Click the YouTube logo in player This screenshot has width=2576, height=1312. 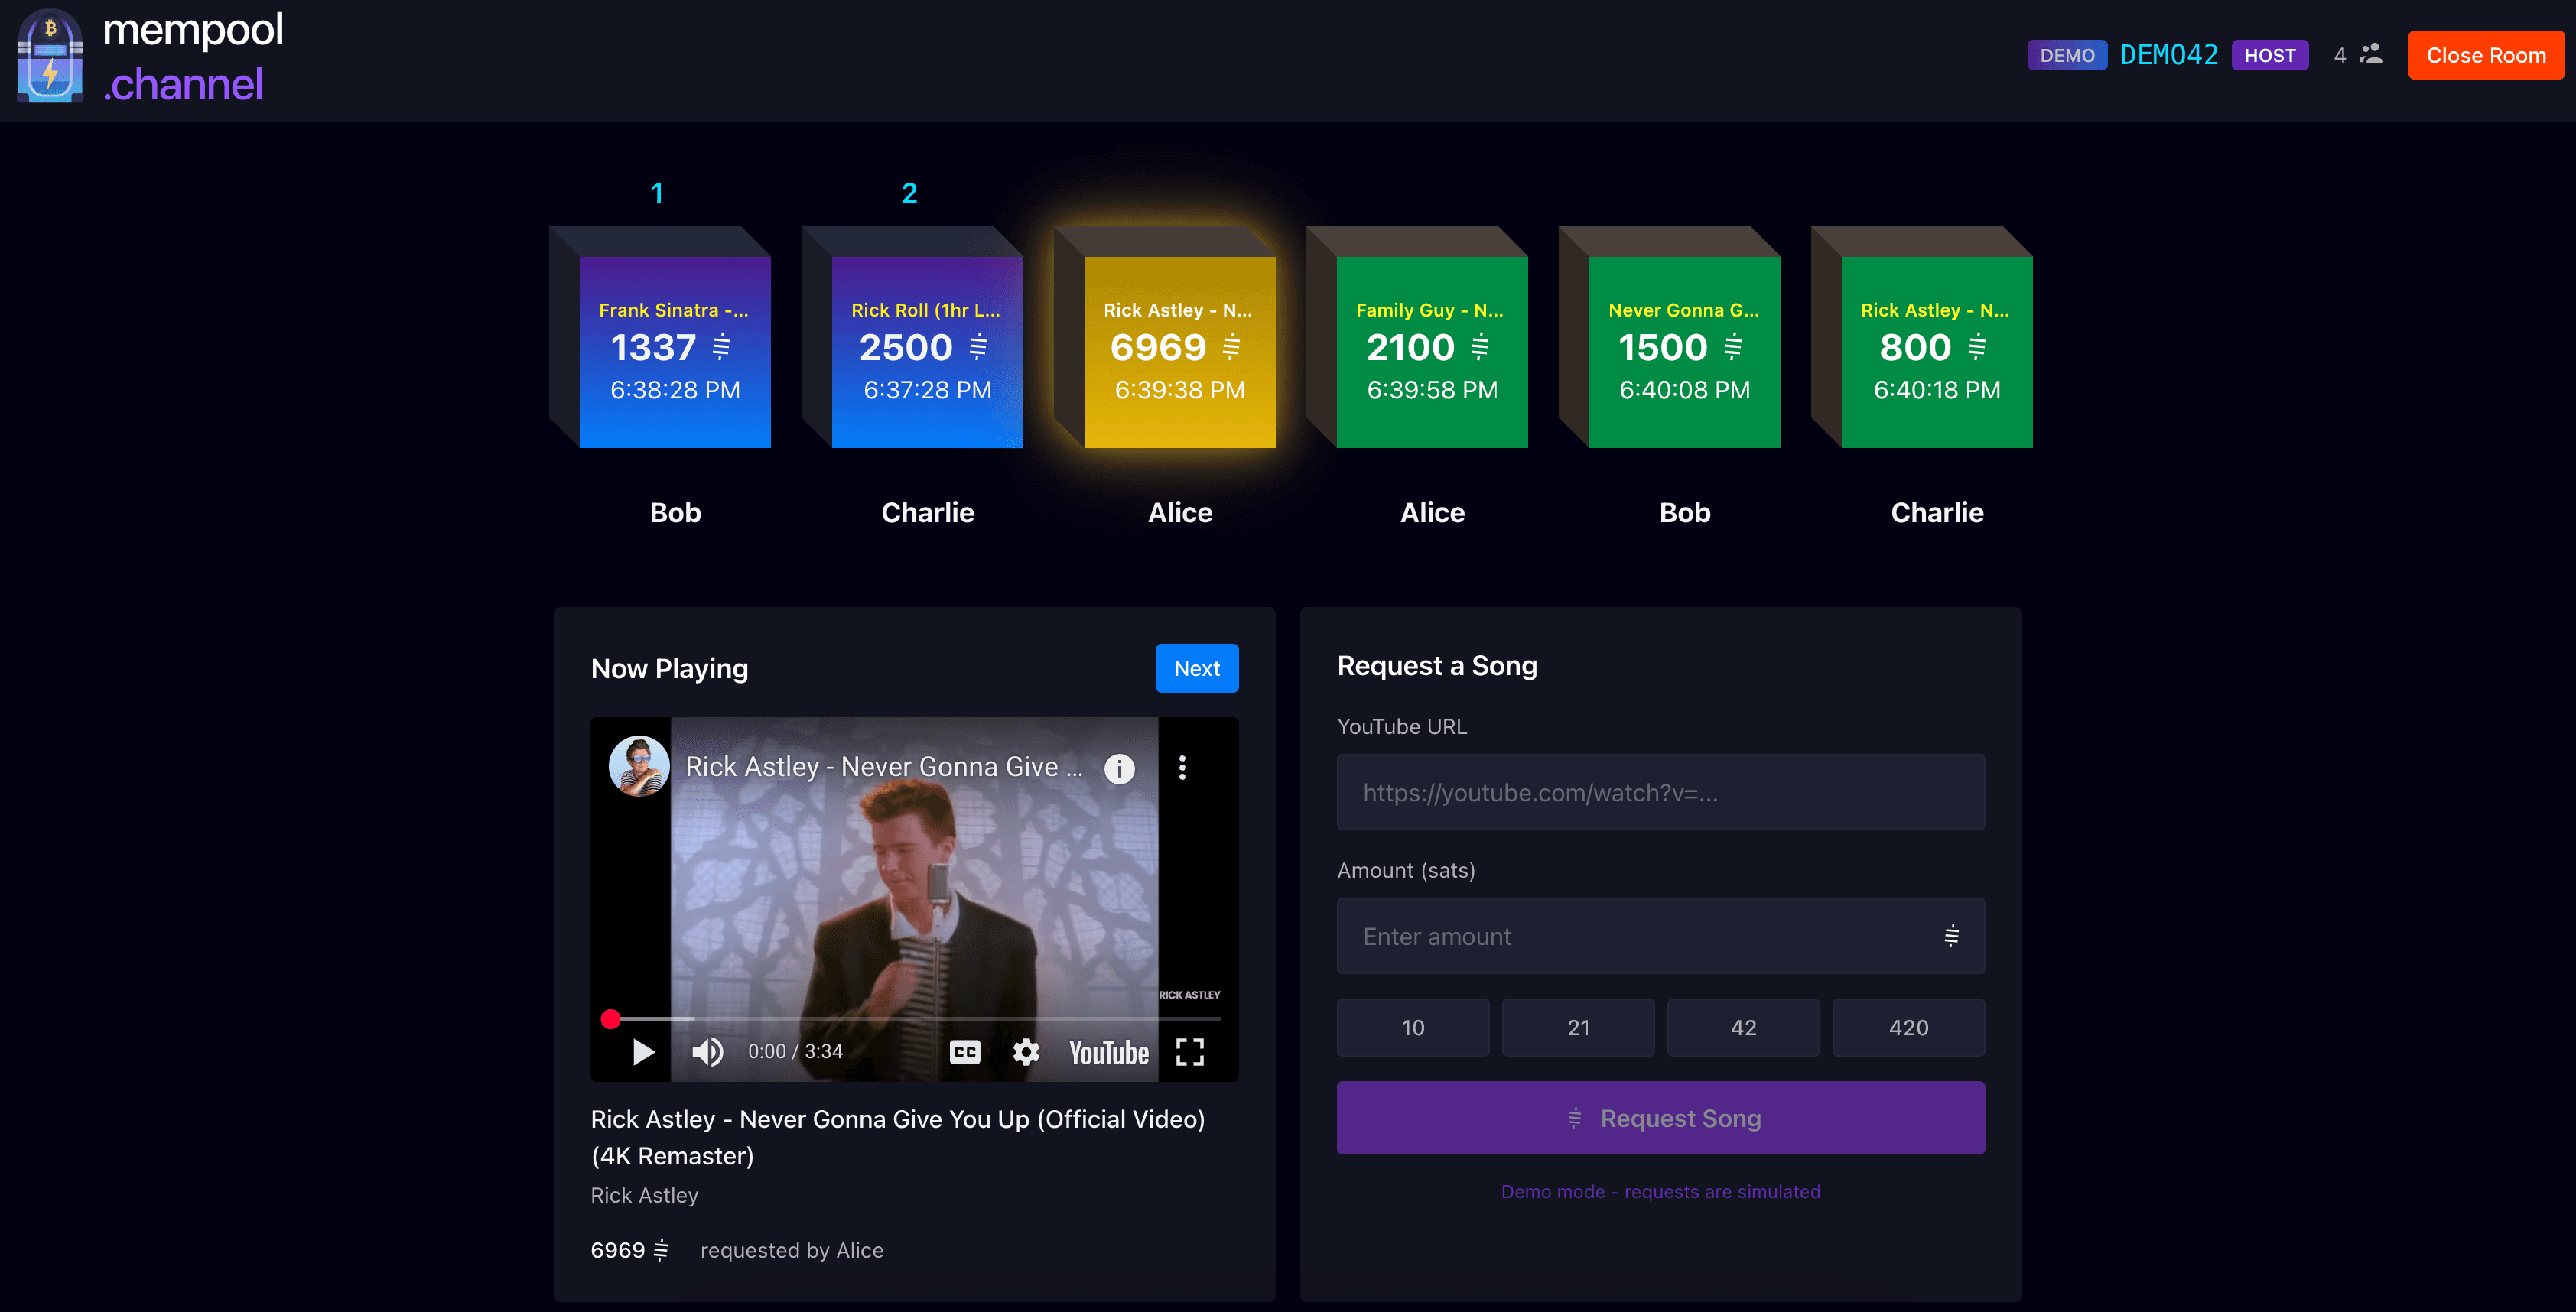coord(1108,1052)
